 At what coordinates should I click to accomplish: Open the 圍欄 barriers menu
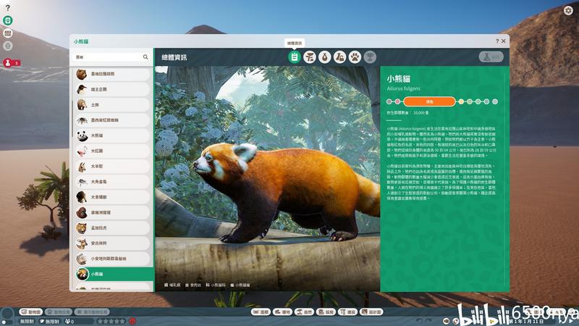(x=261, y=312)
